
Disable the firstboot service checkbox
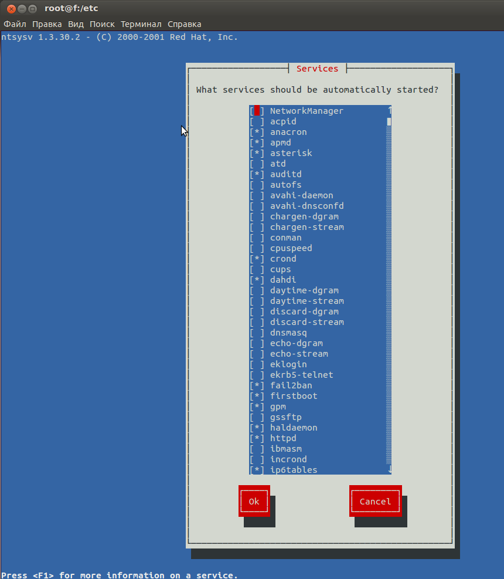tap(257, 396)
